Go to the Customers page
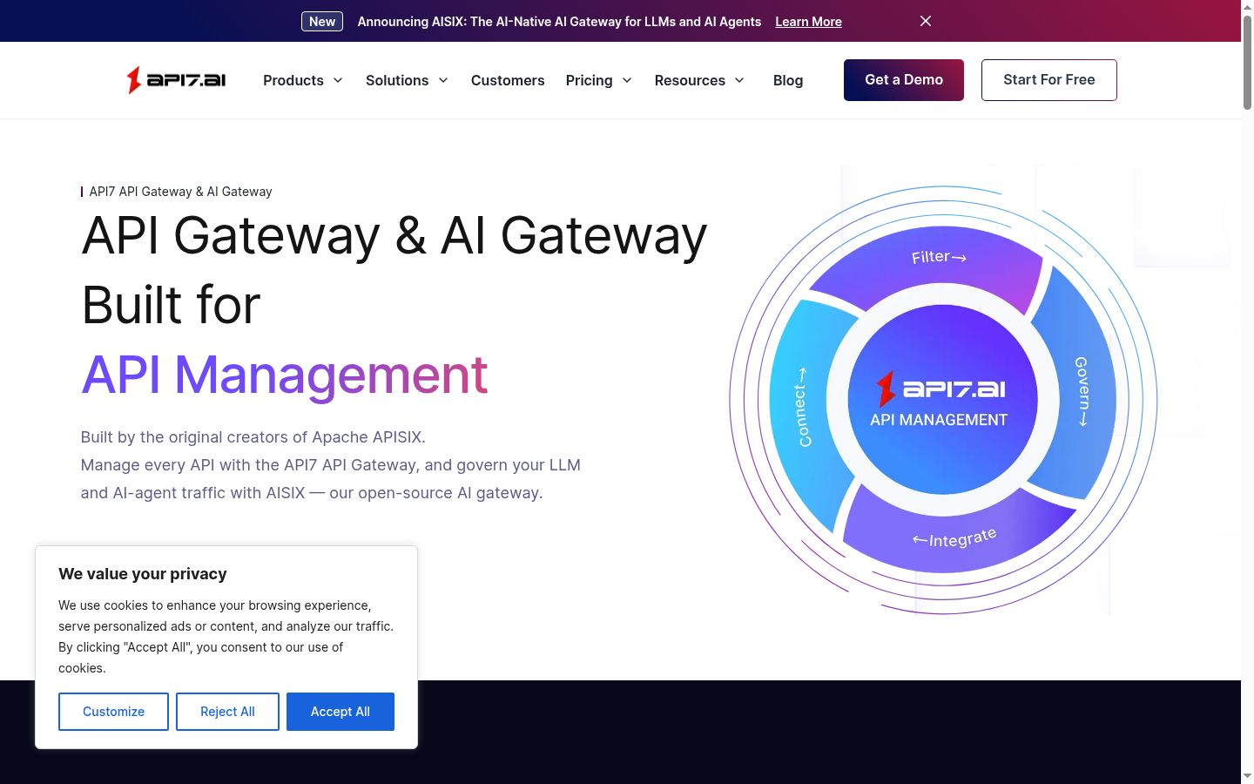Image resolution: width=1254 pixels, height=784 pixels. click(508, 80)
